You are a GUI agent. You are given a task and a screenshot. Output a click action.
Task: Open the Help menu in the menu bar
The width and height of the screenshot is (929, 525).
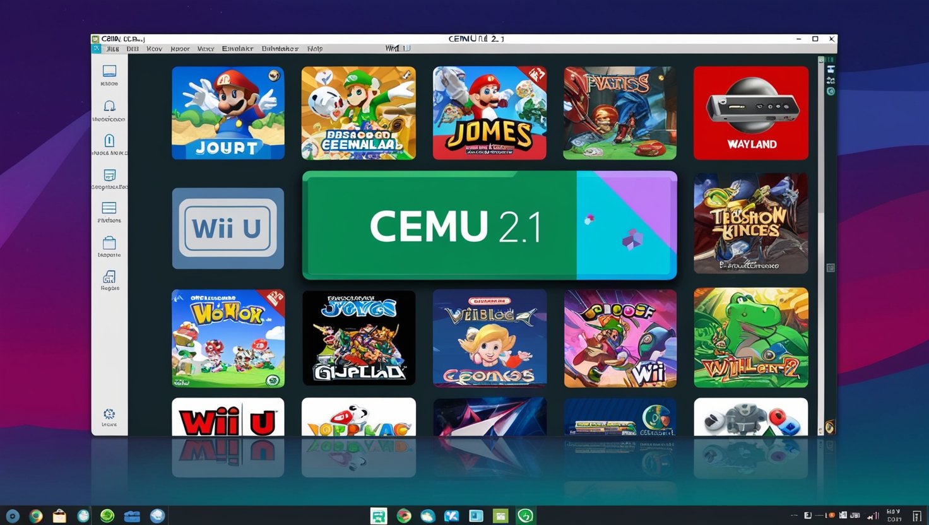pyautogui.click(x=315, y=49)
